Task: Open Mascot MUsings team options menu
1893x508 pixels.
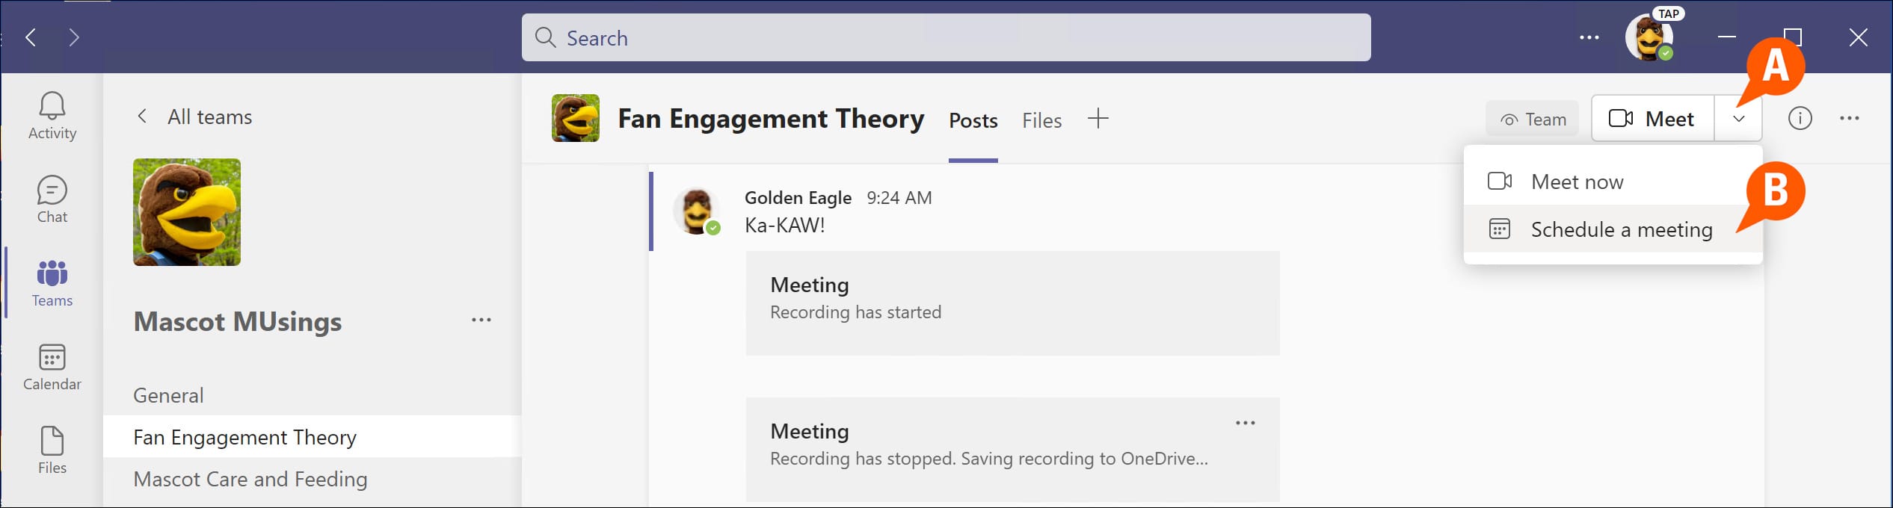Action: coord(482,320)
